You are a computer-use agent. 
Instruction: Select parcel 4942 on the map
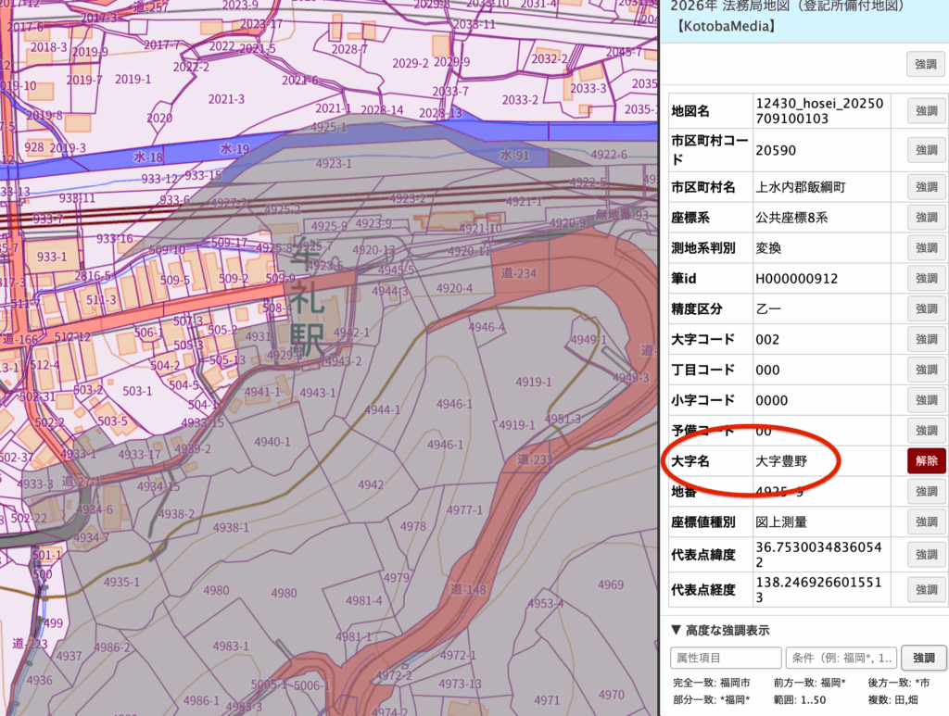tap(371, 484)
